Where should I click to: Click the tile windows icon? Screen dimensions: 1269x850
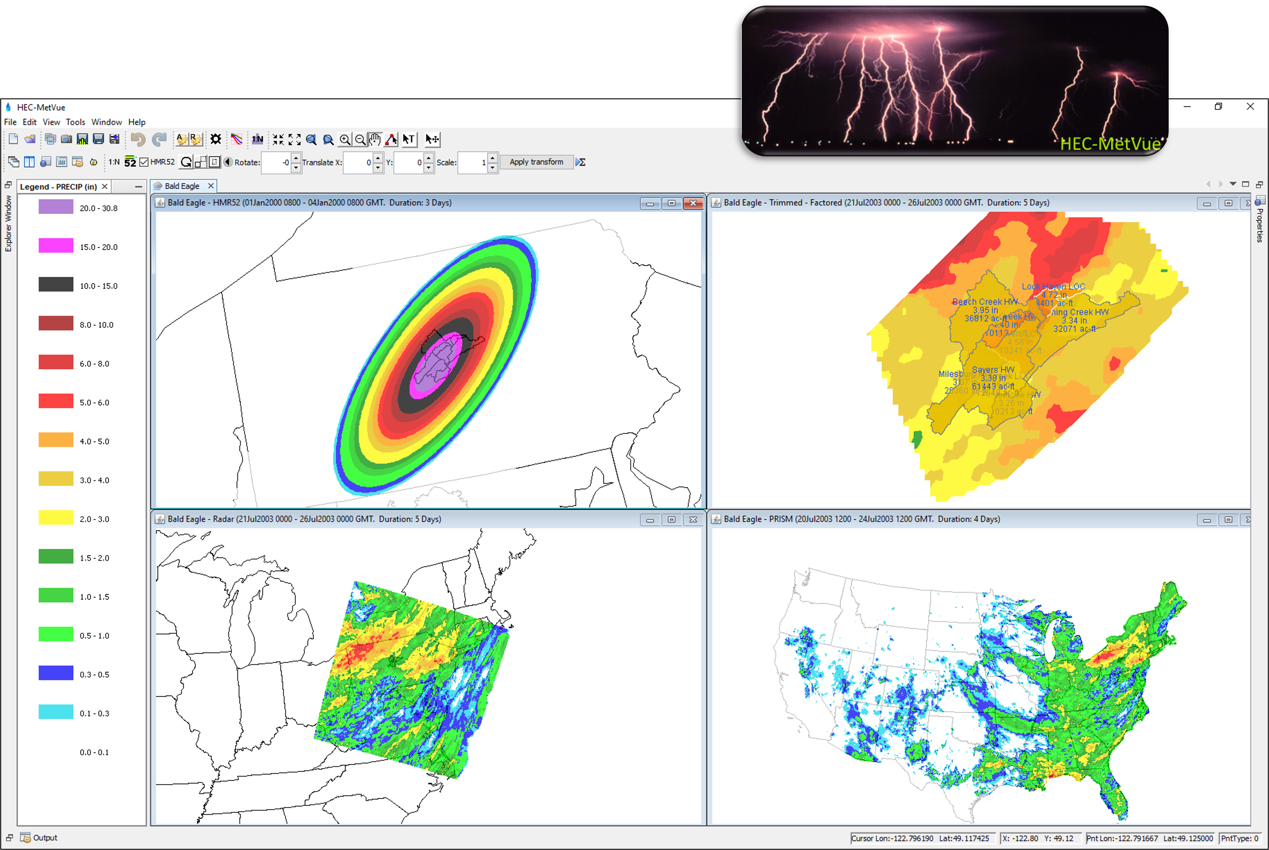[29, 161]
